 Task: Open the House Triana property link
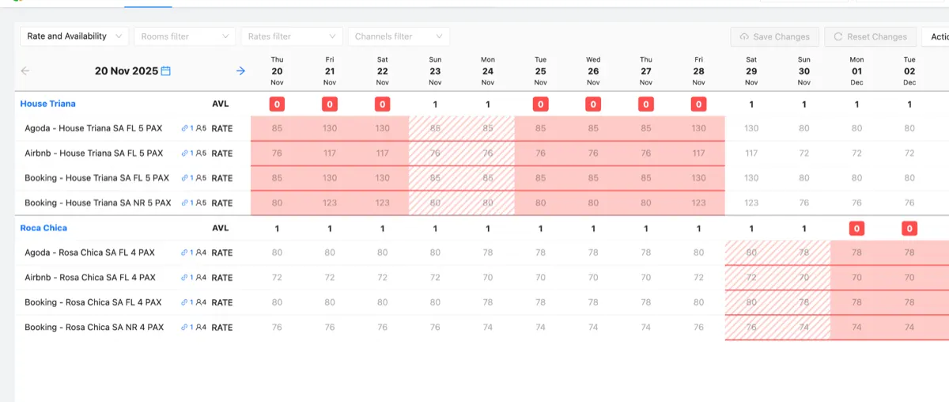pos(47,104)
